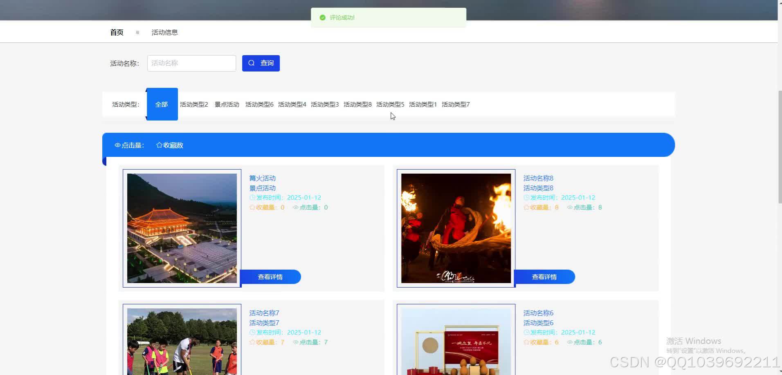This screenshot has height=375, width=782.
Task: Filter by 活动类型6
Action: (x=260, y=105)
